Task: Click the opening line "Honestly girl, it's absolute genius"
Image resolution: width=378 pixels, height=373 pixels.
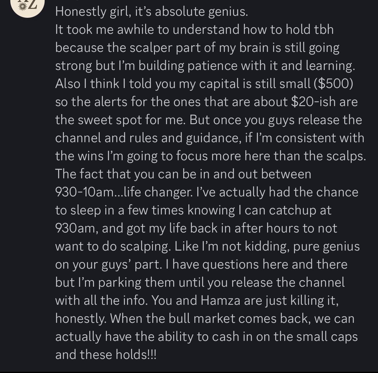Action: click(151, 11)
